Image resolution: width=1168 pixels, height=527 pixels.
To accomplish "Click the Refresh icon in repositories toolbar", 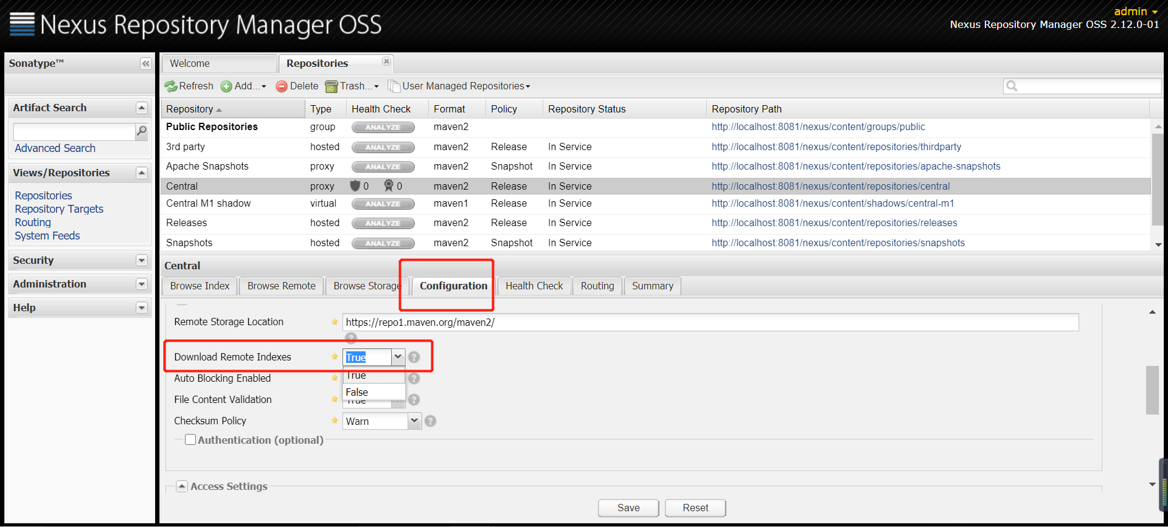I will pos(171,86).
